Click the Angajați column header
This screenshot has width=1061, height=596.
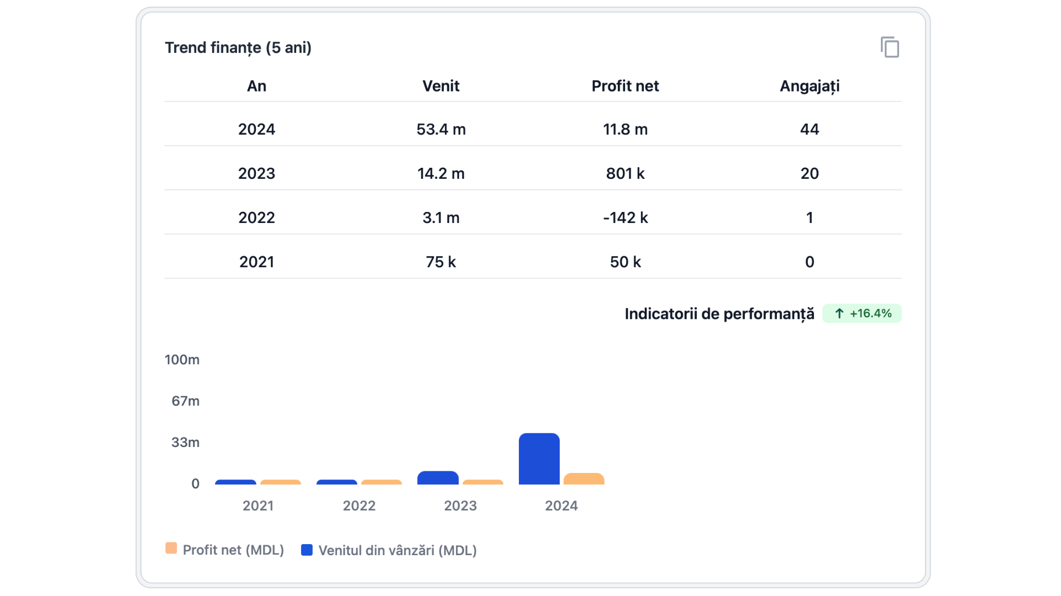pyautogui.click(x=809, y=86)
